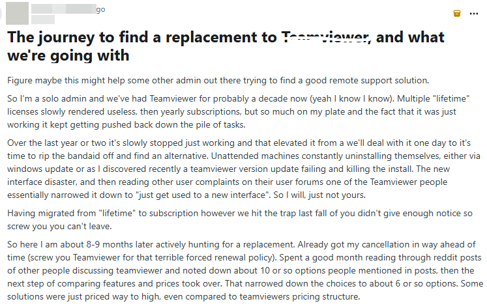Click the paragraph starting 'So here I am about 8-9 months'

245,270
